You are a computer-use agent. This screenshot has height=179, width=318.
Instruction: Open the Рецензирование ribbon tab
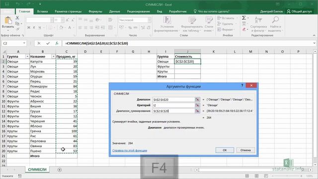click(139, 11)
